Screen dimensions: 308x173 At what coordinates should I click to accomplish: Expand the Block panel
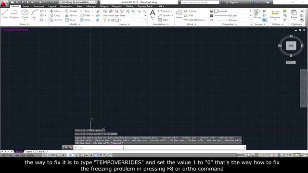pos(192,24)
